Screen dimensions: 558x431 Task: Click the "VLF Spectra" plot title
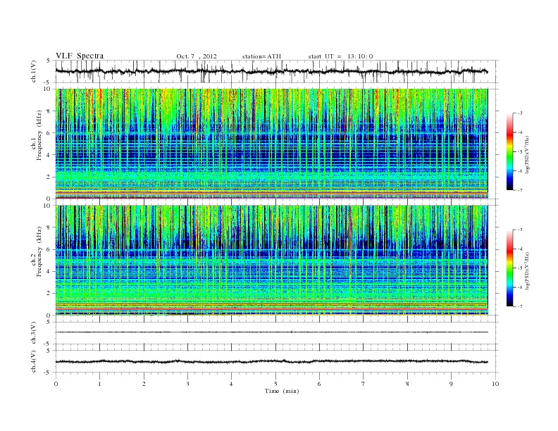80,56
